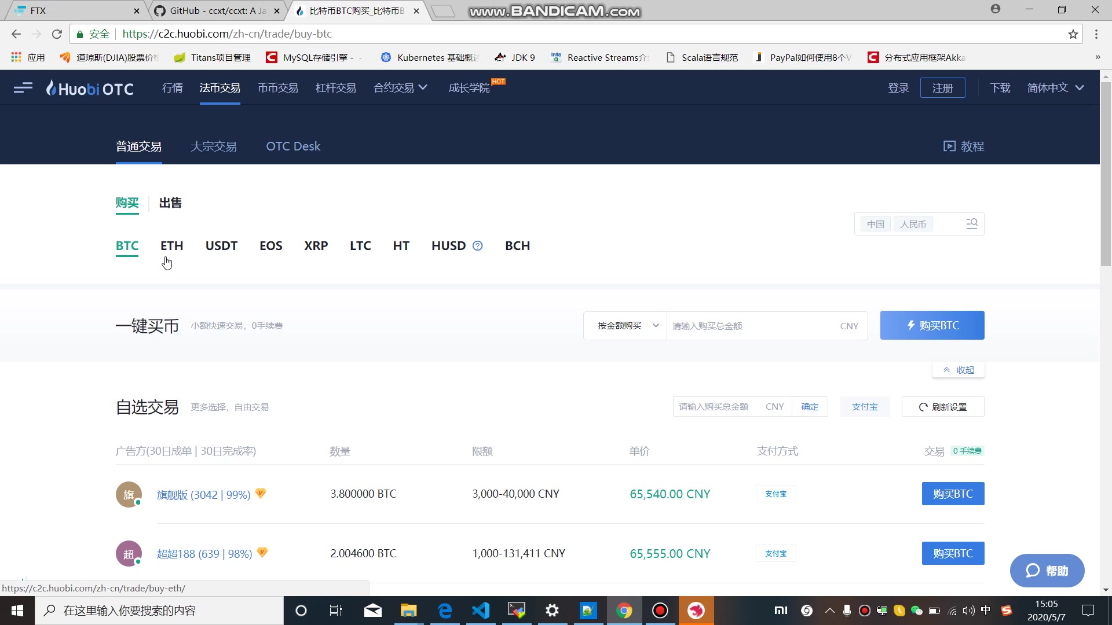1112x625 pixels.
Task: Click the help 帮助 chat bubble icon
Action: [x=1047, y=570]
